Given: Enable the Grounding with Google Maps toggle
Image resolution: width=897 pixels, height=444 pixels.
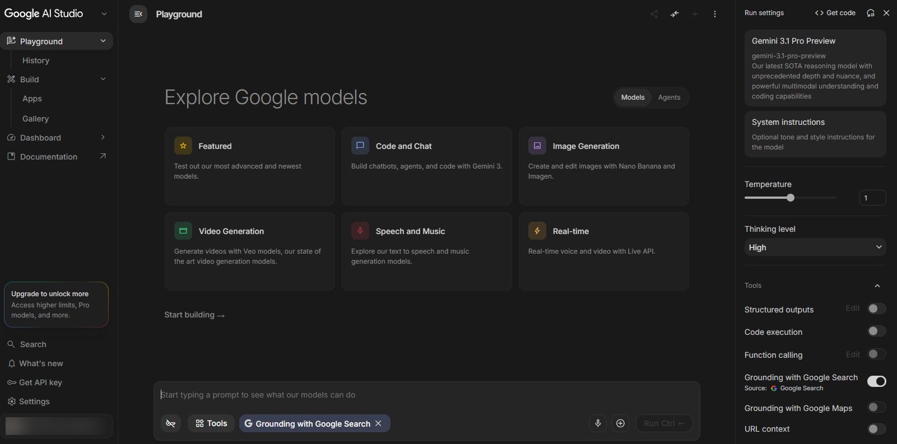Looking at the screenshot, I should tap(877, 407).
